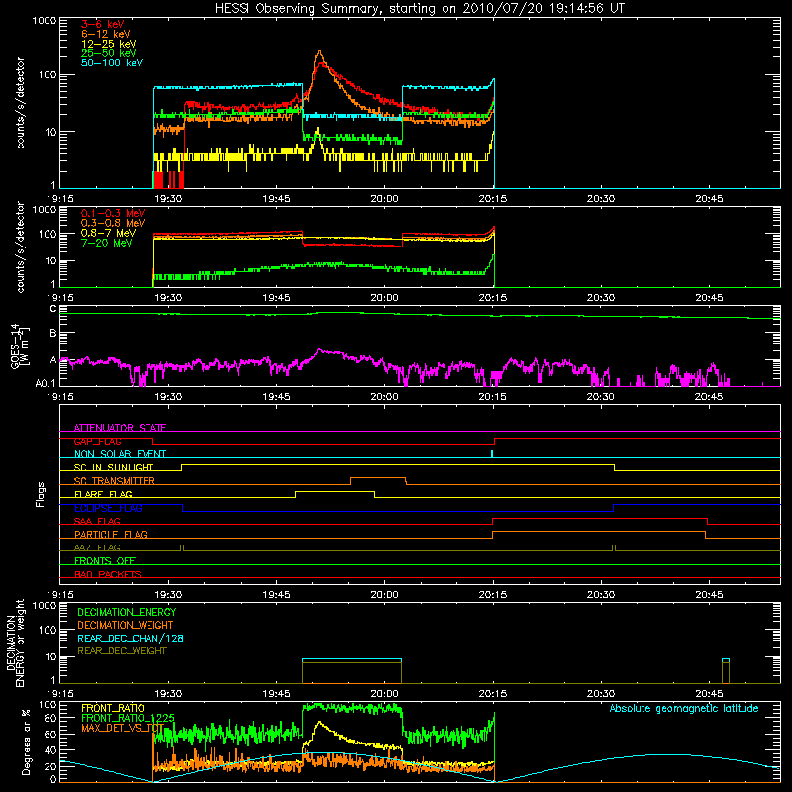Select the cyan 50-100 keV legend label
The width and height of the screenshot is (792, 792).
(112, 63)
